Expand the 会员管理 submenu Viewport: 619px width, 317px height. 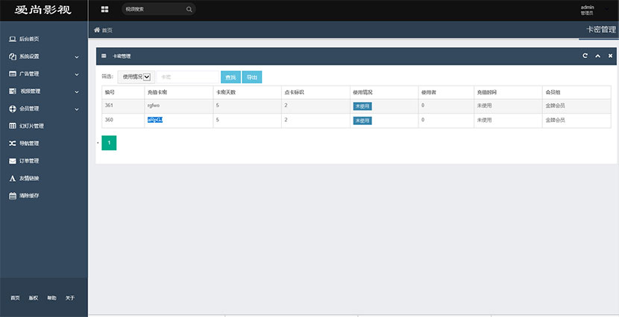pos(43,109)
